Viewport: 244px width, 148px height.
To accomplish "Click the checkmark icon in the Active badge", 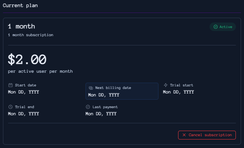I will coord(215,27).
